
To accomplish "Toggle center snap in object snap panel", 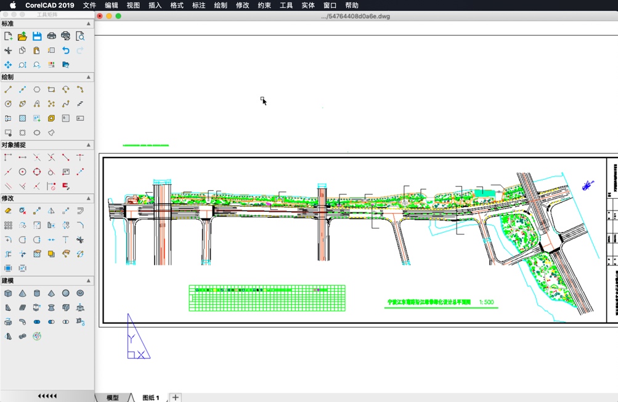I will pyautogui.click(x=21, y=171).
